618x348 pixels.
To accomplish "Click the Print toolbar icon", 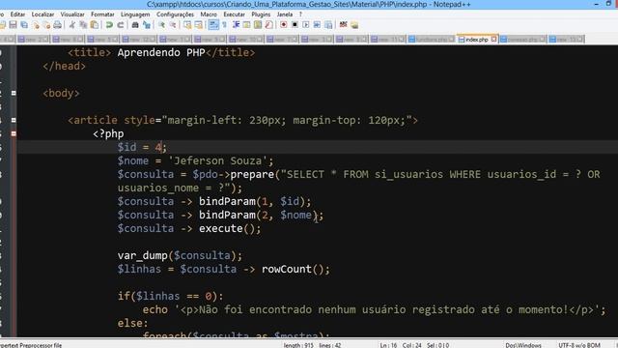I will coord(58,25).
